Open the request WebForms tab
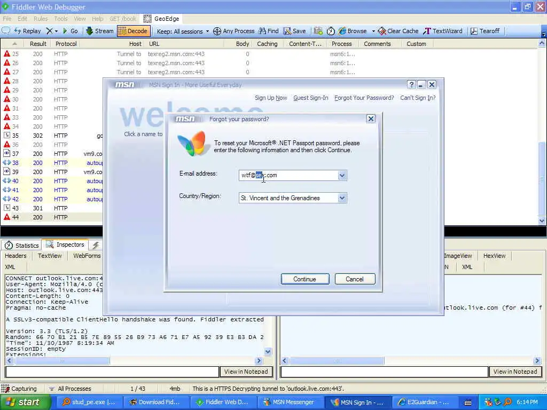The width and height of the screenshot is (547, 410). tap(87, 256)
